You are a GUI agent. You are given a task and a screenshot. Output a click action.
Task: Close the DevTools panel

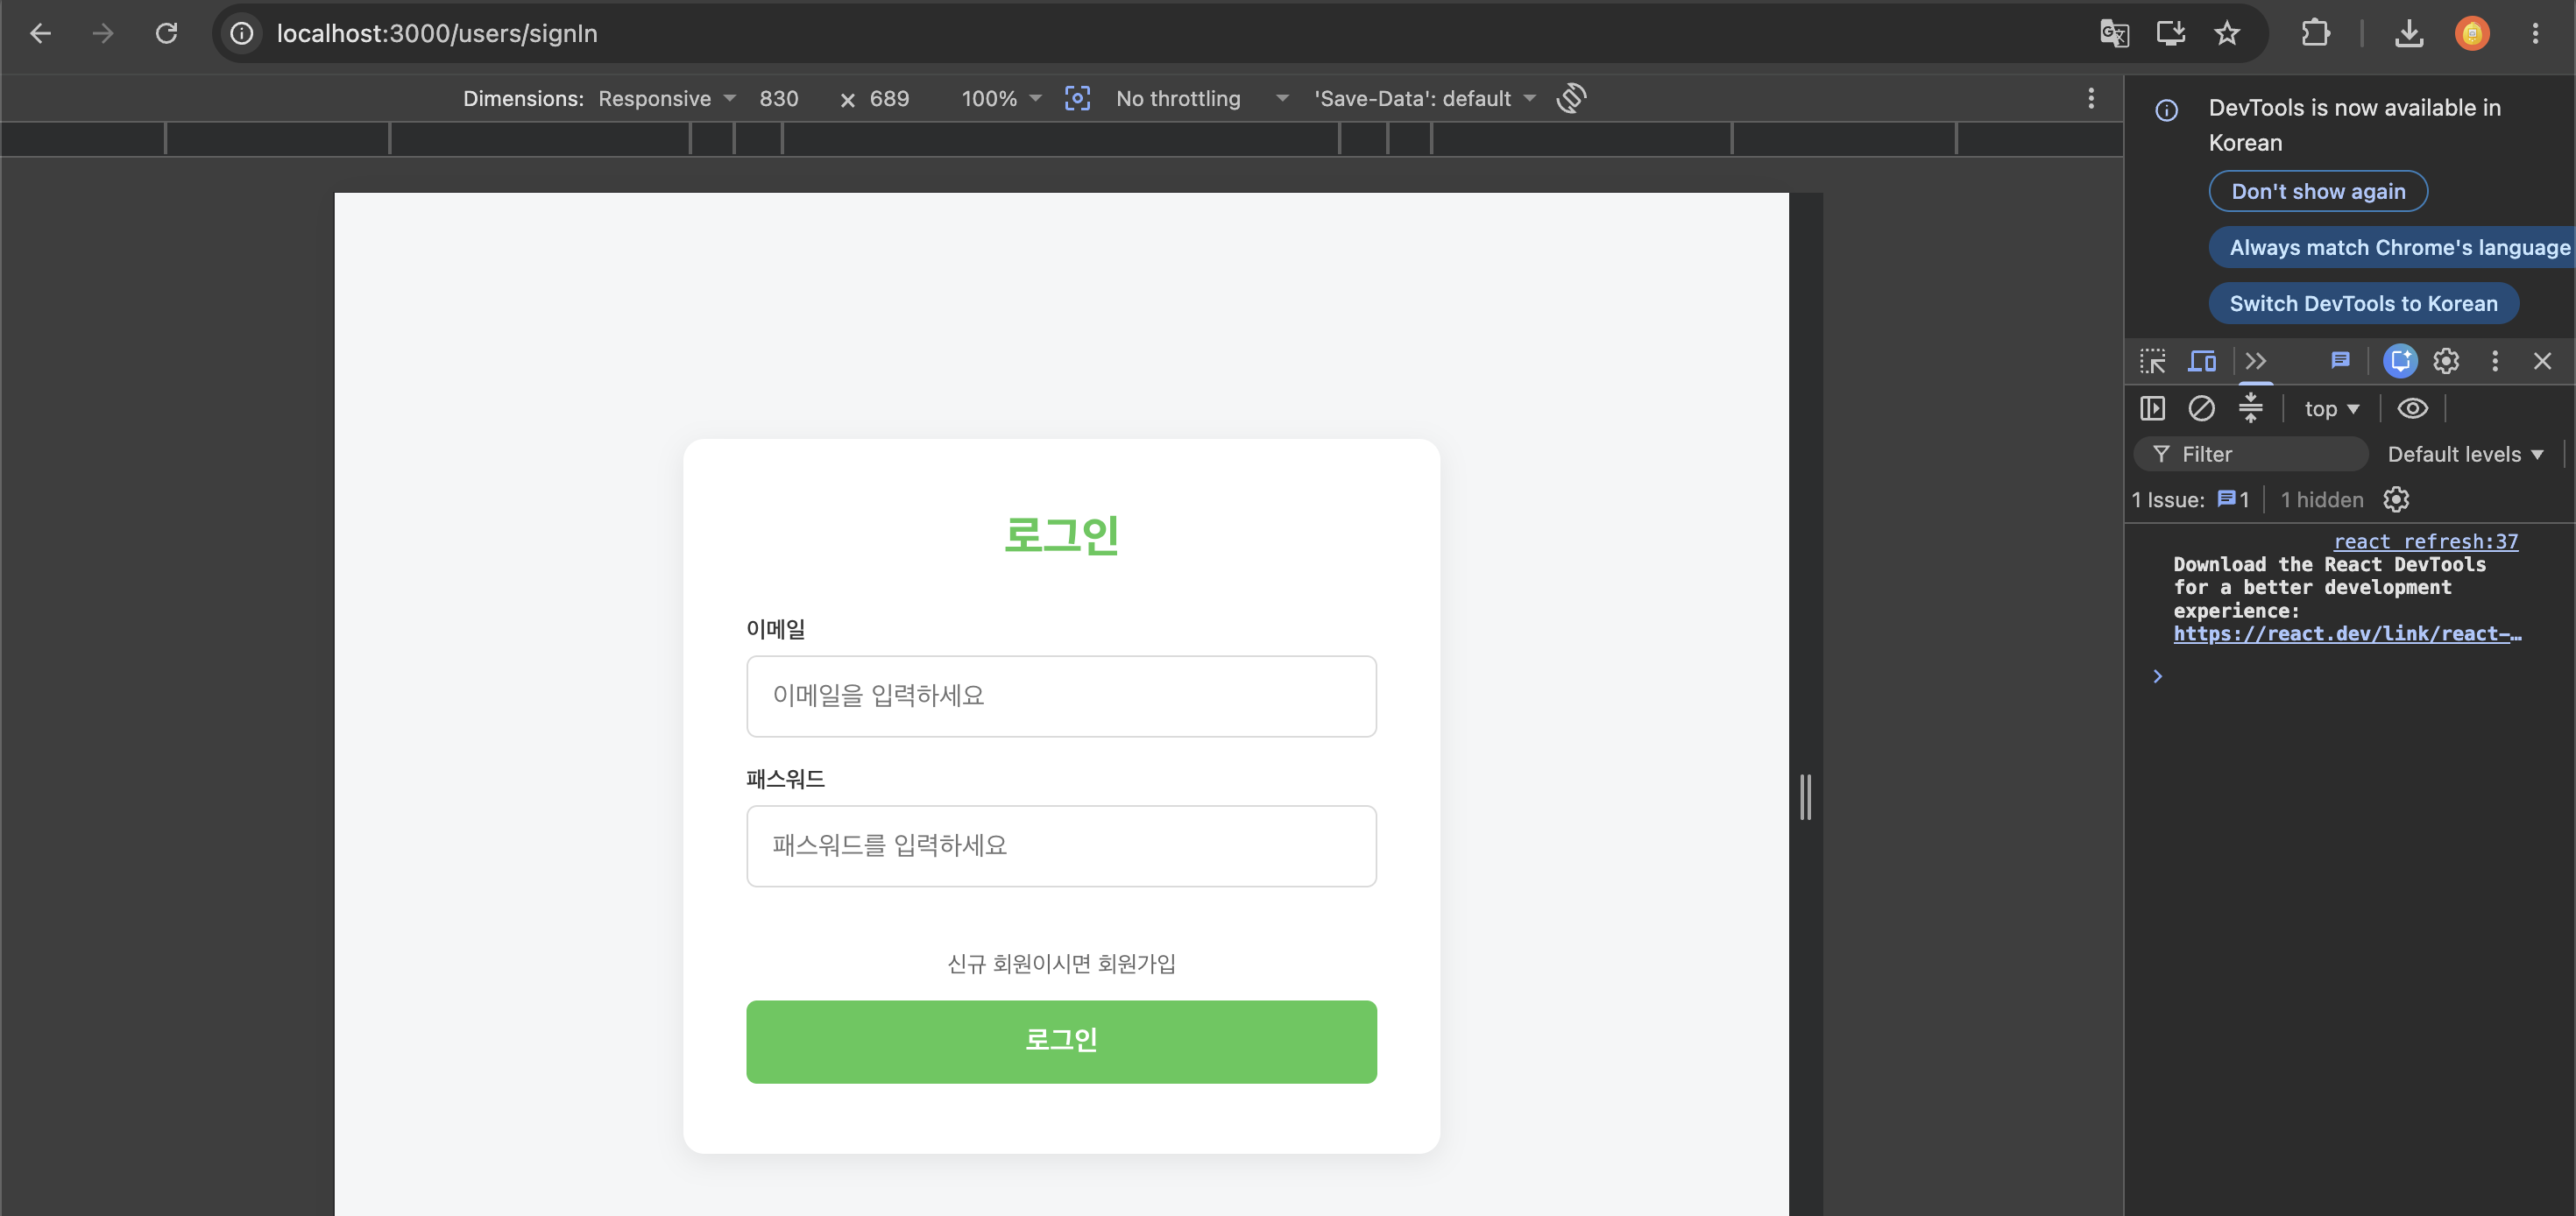coord(2542,361)
